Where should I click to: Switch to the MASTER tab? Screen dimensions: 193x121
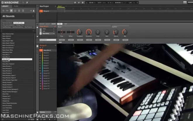42,24
